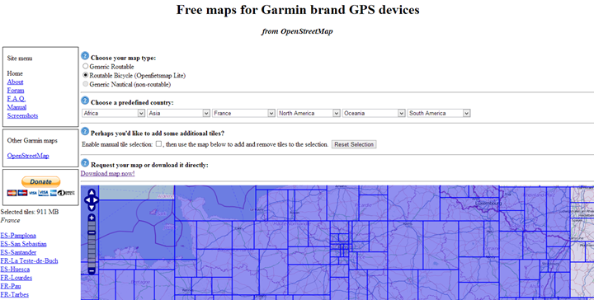Viewport: 594px width, 300px height.
Task: Click the Reset Selection button
Action: [x=354, y=144]
